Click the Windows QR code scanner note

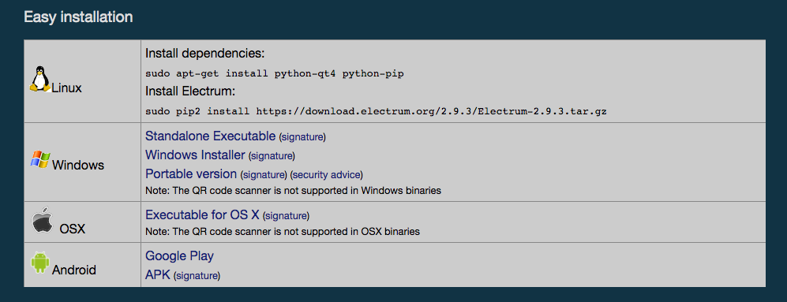[x=293, y=191]
